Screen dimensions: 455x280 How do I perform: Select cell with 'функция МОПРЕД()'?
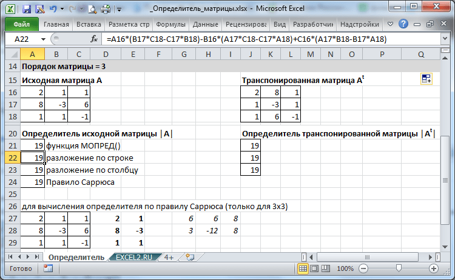(x=83, y=146)
